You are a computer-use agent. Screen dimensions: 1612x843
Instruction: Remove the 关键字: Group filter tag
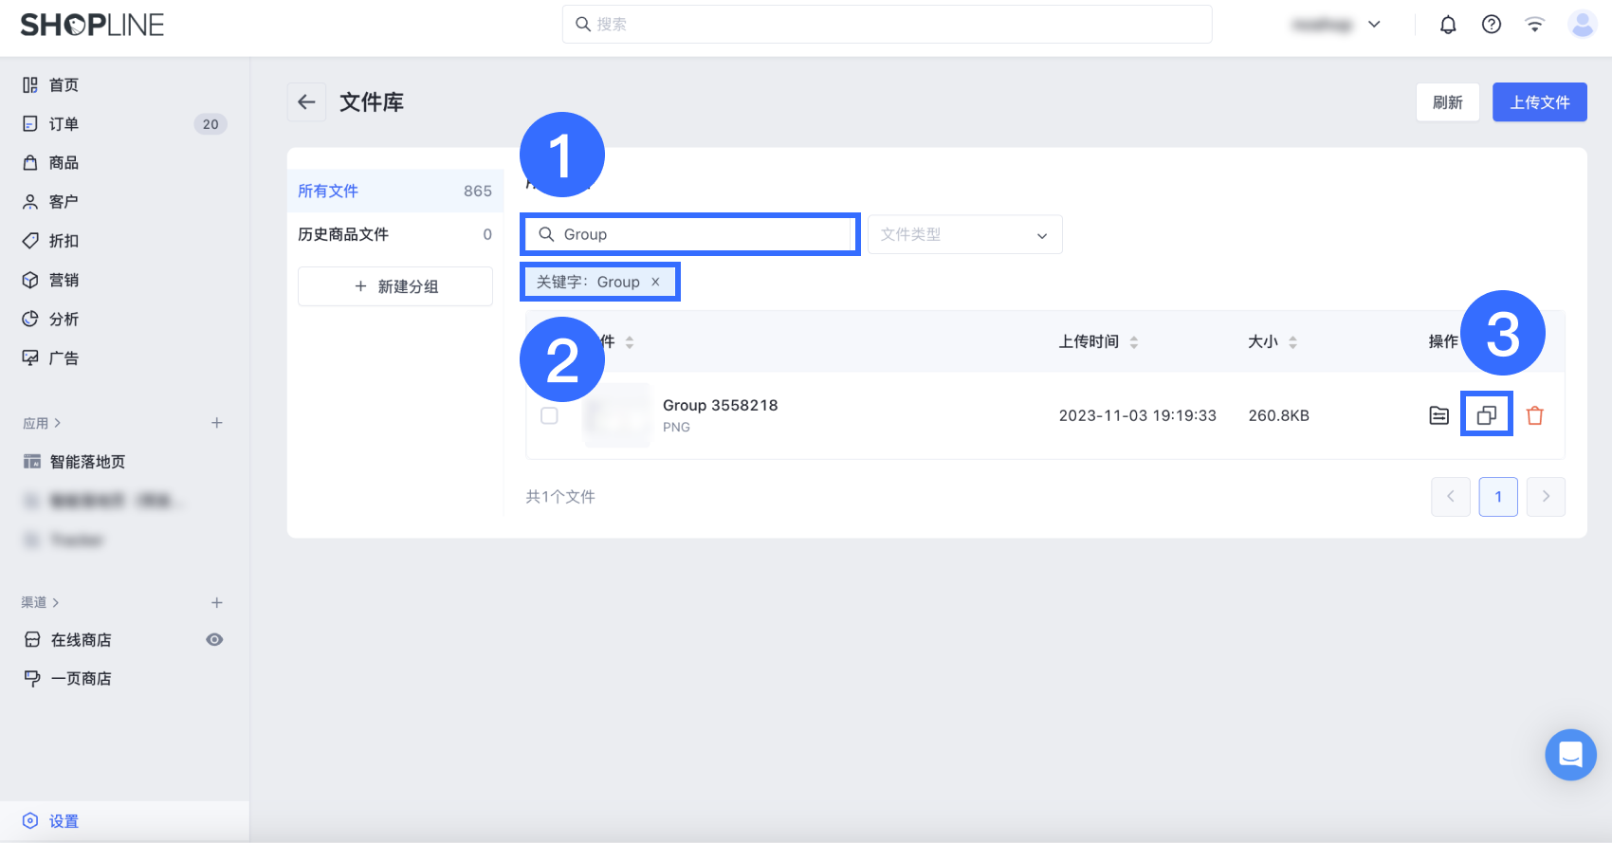pyautogui.click(x=655, y=282)
